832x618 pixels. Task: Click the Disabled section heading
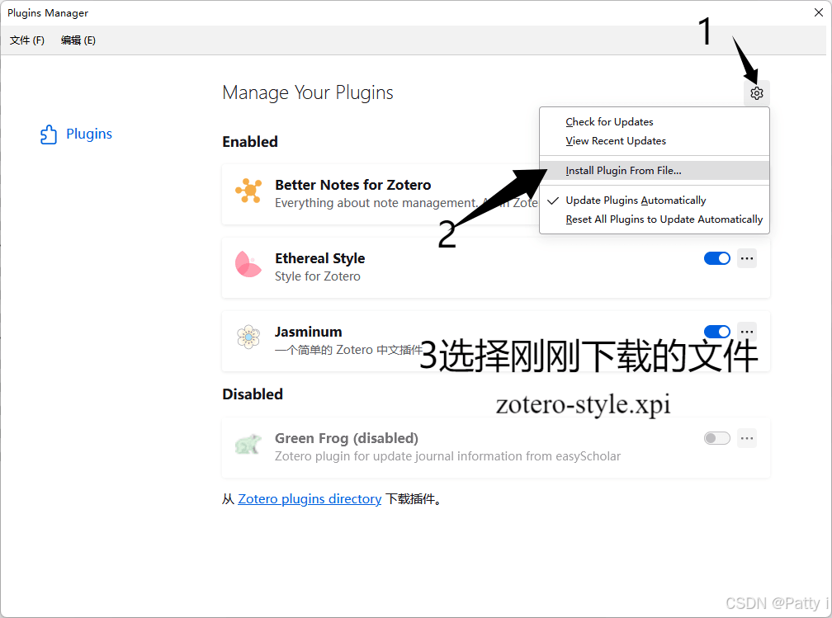pos(253,394)
